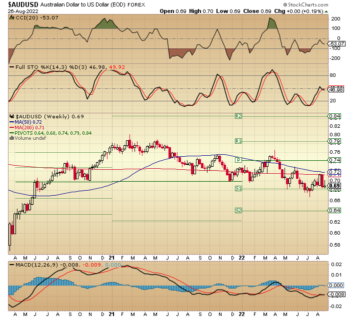Image resolution: width=350 pixels, height=319 pixels.
Task: Click the 0.62 price axis label
Action: (x=335, y=222)
